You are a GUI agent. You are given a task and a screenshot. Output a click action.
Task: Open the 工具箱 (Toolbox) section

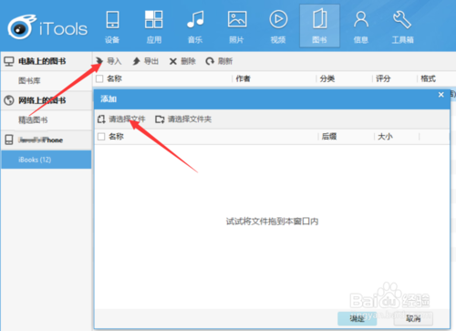coord(402,26)
